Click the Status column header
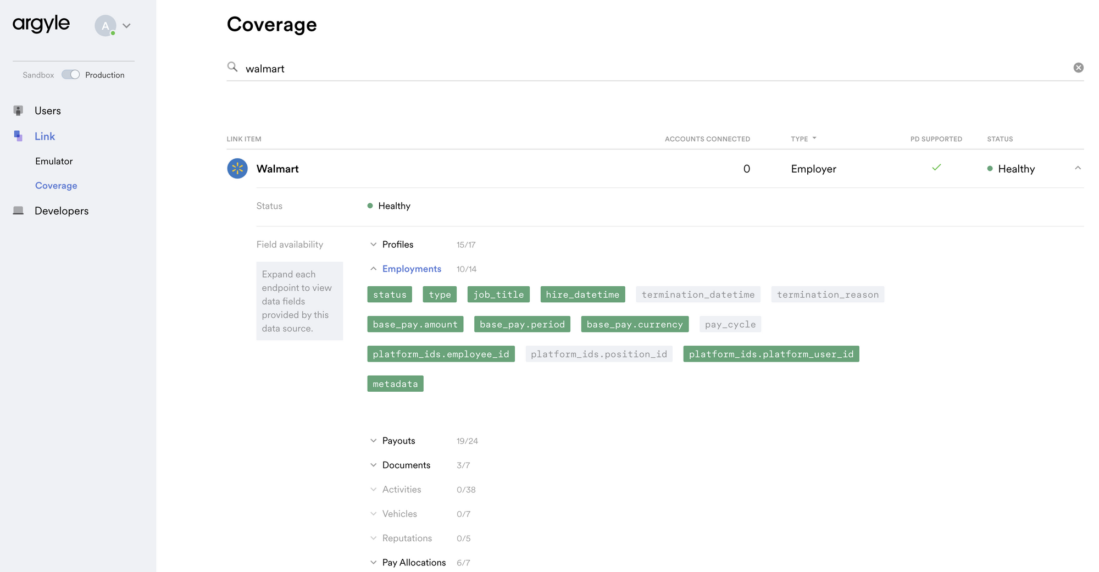 1000,139
